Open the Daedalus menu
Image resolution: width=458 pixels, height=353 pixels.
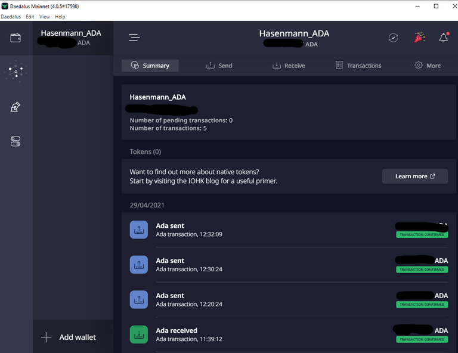(x=11, y=17)
